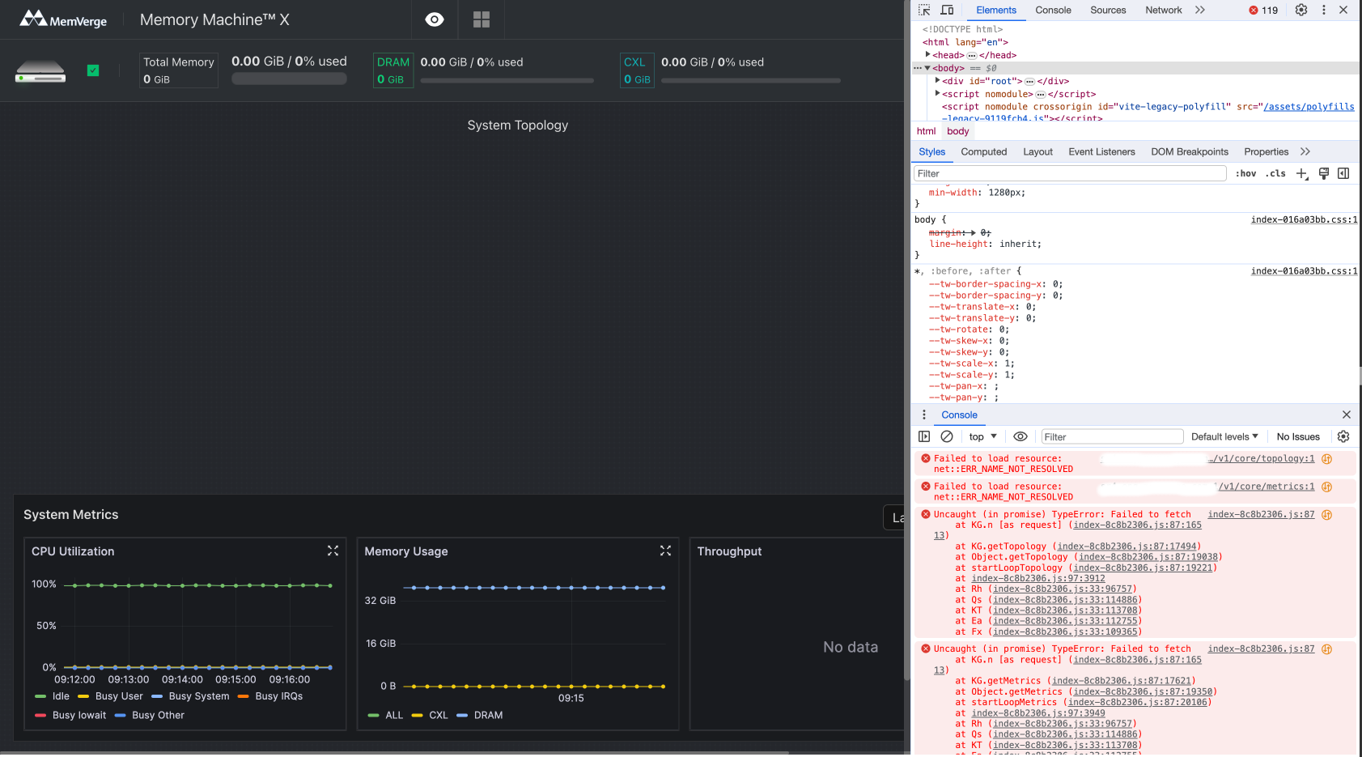
Task: Create live expression eye icon
Action: point(1020,436)
